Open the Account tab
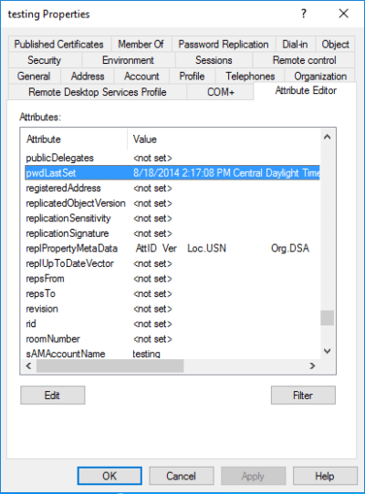Viewport: 365px width, 494px height. 141,77
